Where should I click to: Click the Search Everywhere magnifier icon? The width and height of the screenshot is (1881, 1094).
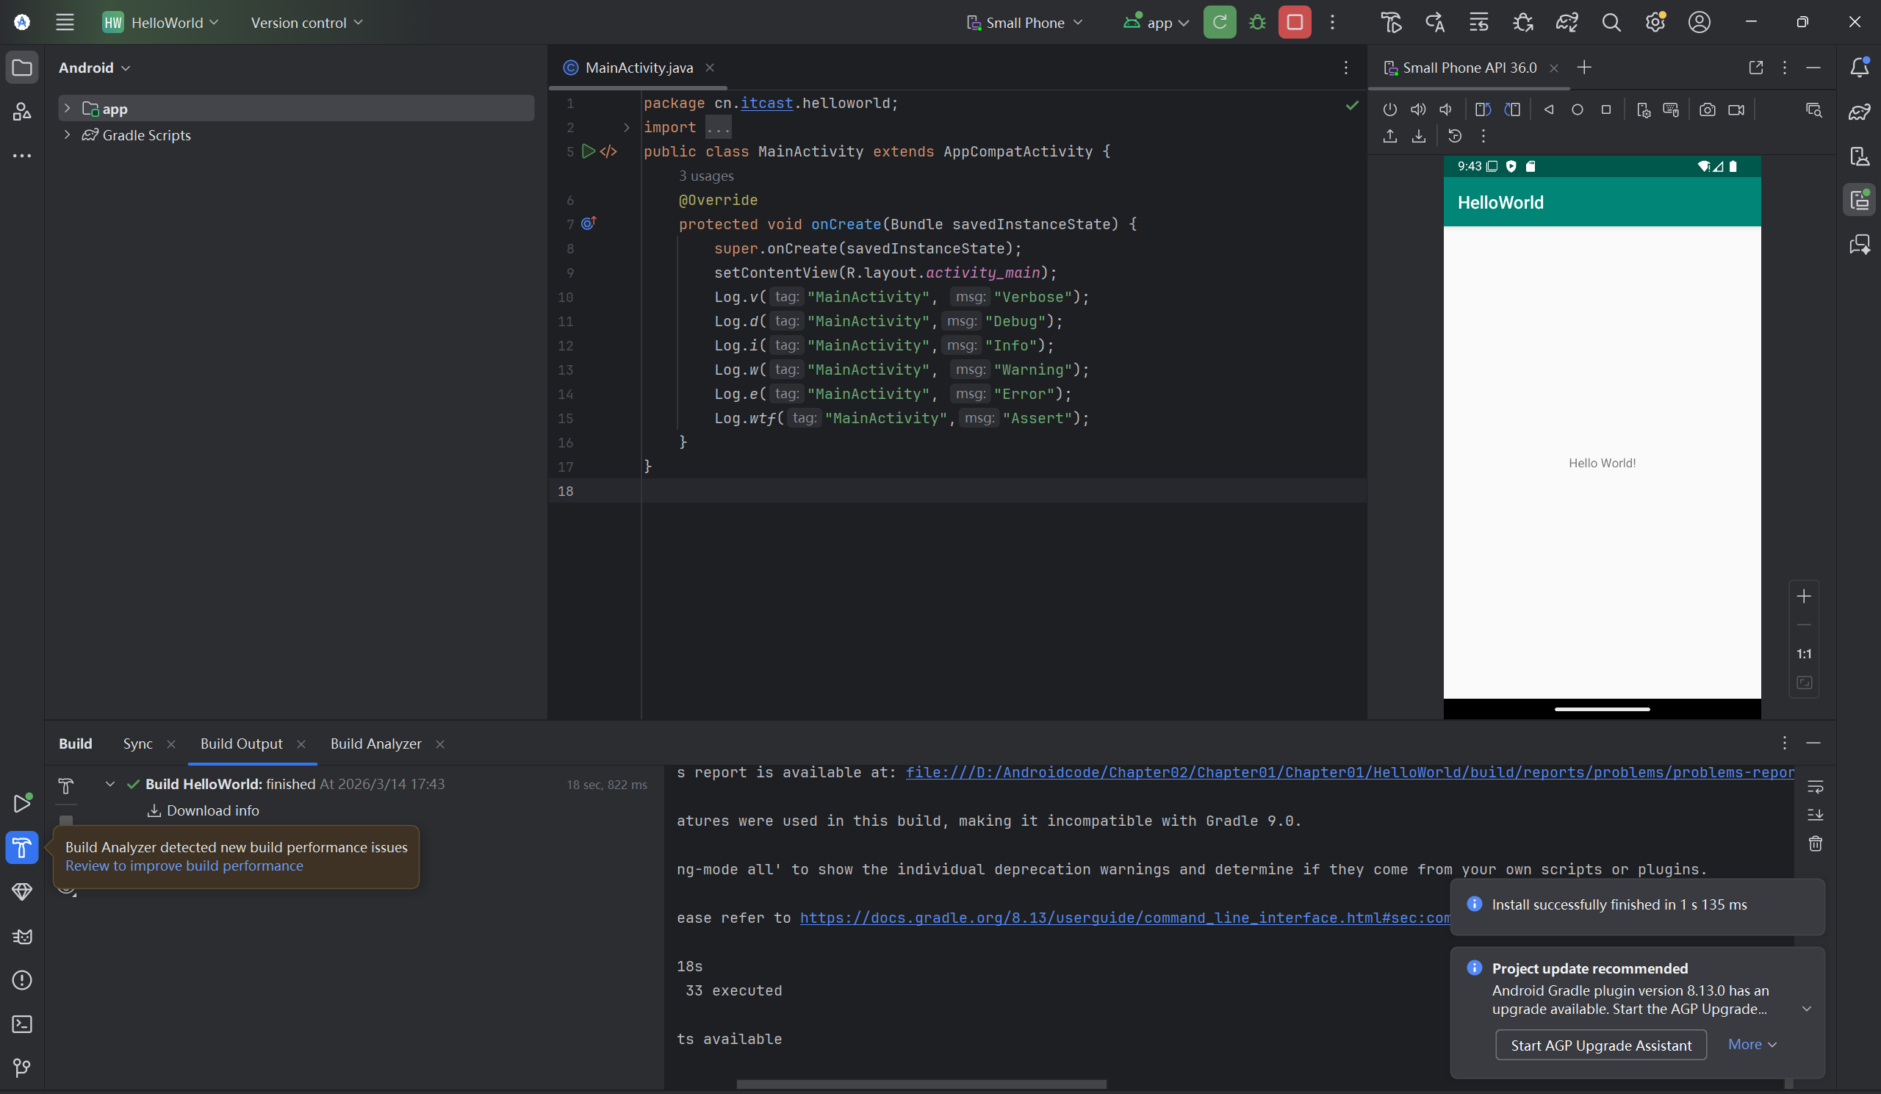pyautogui.click(x=1611, y=22)
